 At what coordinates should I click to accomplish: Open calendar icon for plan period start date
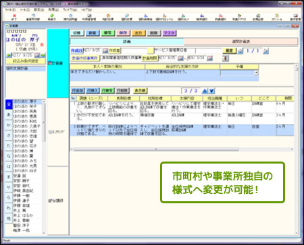point(180,58)
